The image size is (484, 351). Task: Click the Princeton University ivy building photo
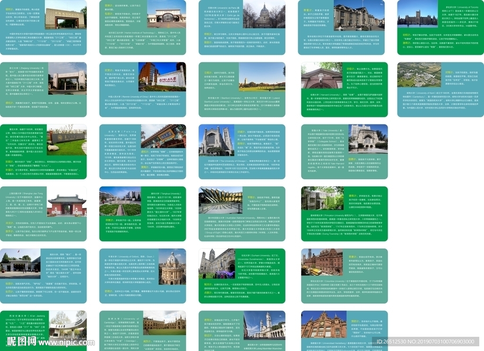point(322,199)
